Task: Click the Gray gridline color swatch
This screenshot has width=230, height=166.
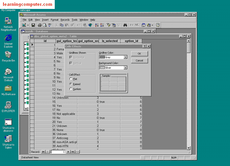Action: click(x=102, y=57)
